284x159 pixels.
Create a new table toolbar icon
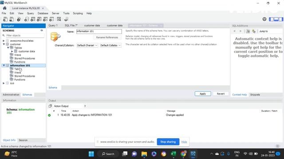(33, 19)
